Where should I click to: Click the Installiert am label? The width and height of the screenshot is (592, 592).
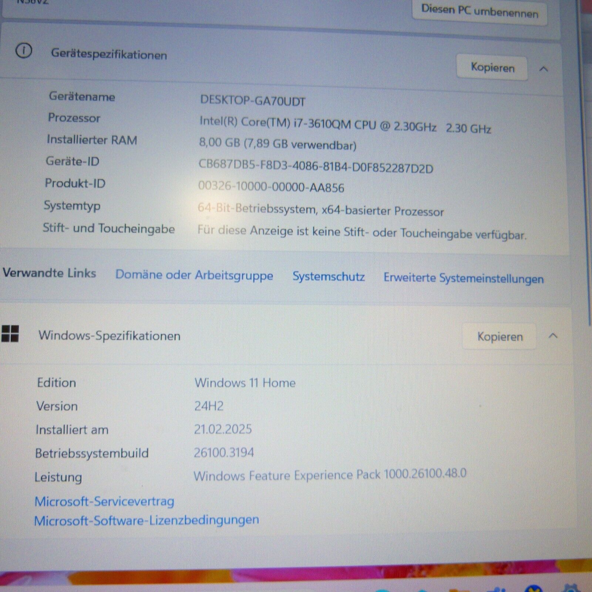click(72, 430)
